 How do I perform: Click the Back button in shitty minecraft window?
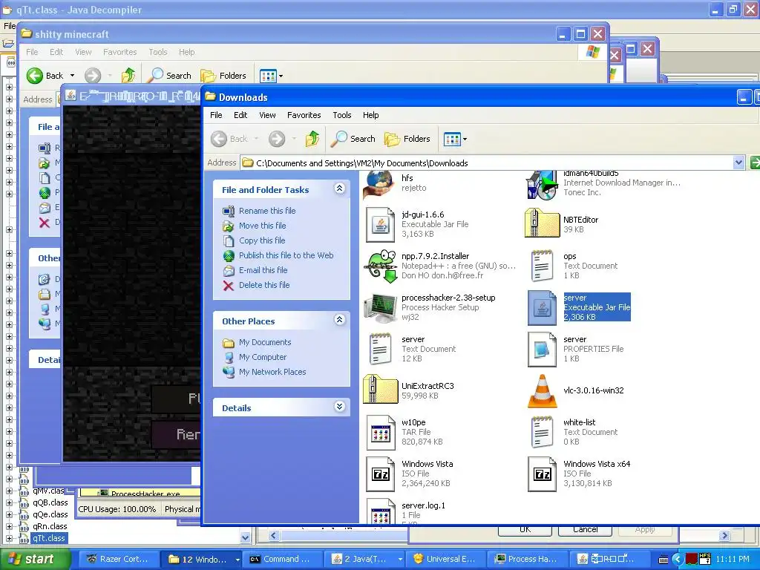click(x=45, y=76)
